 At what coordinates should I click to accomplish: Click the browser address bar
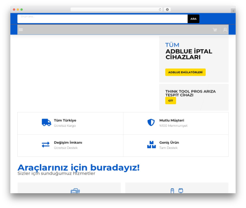pos(117,9)
